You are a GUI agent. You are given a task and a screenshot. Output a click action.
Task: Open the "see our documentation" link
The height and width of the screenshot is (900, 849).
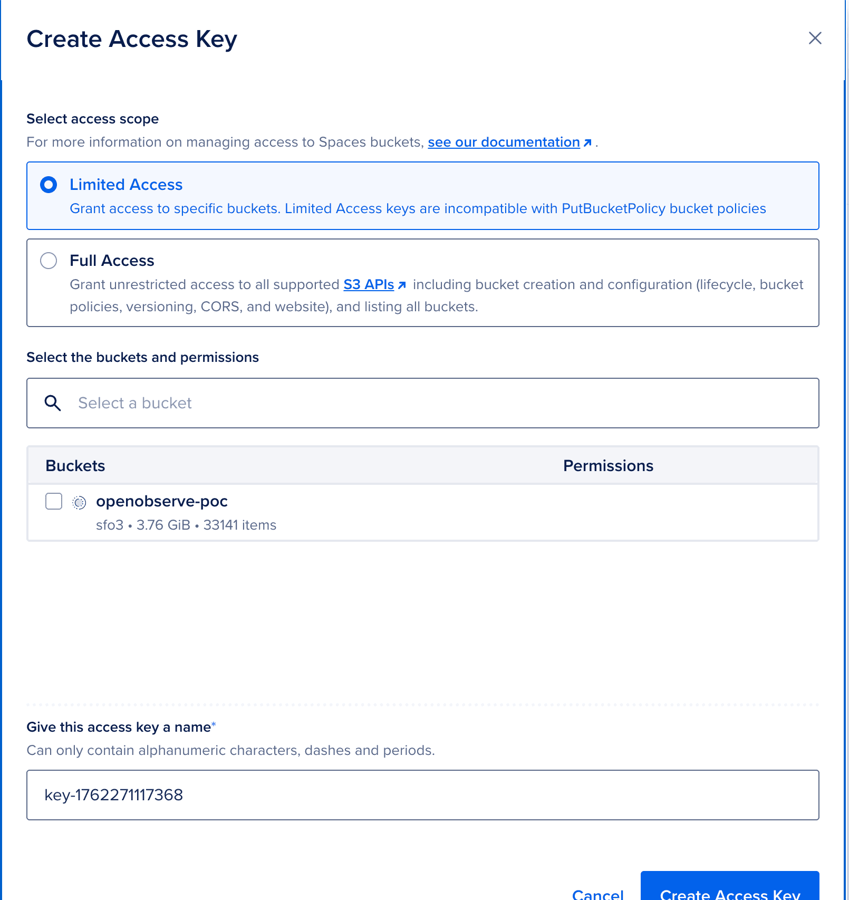pos(504,141)
